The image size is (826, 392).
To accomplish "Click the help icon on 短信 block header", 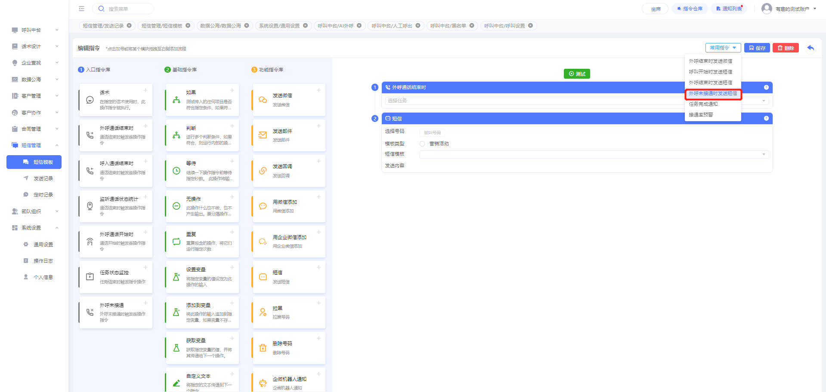I will (766, 118).
